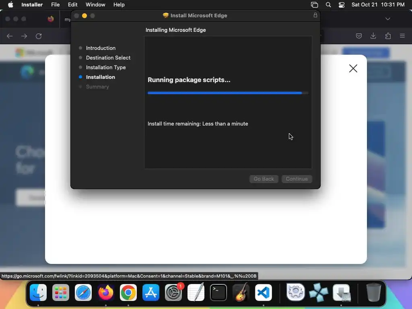Reload the page in Firefox
The height and width of the screenshot is (309, 412).
click(x=39, y=36)
